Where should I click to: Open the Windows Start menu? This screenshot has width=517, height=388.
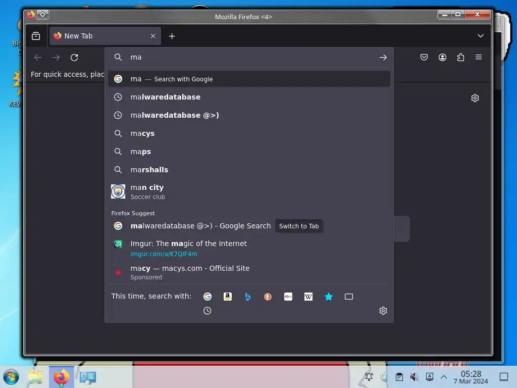(11, 377)
